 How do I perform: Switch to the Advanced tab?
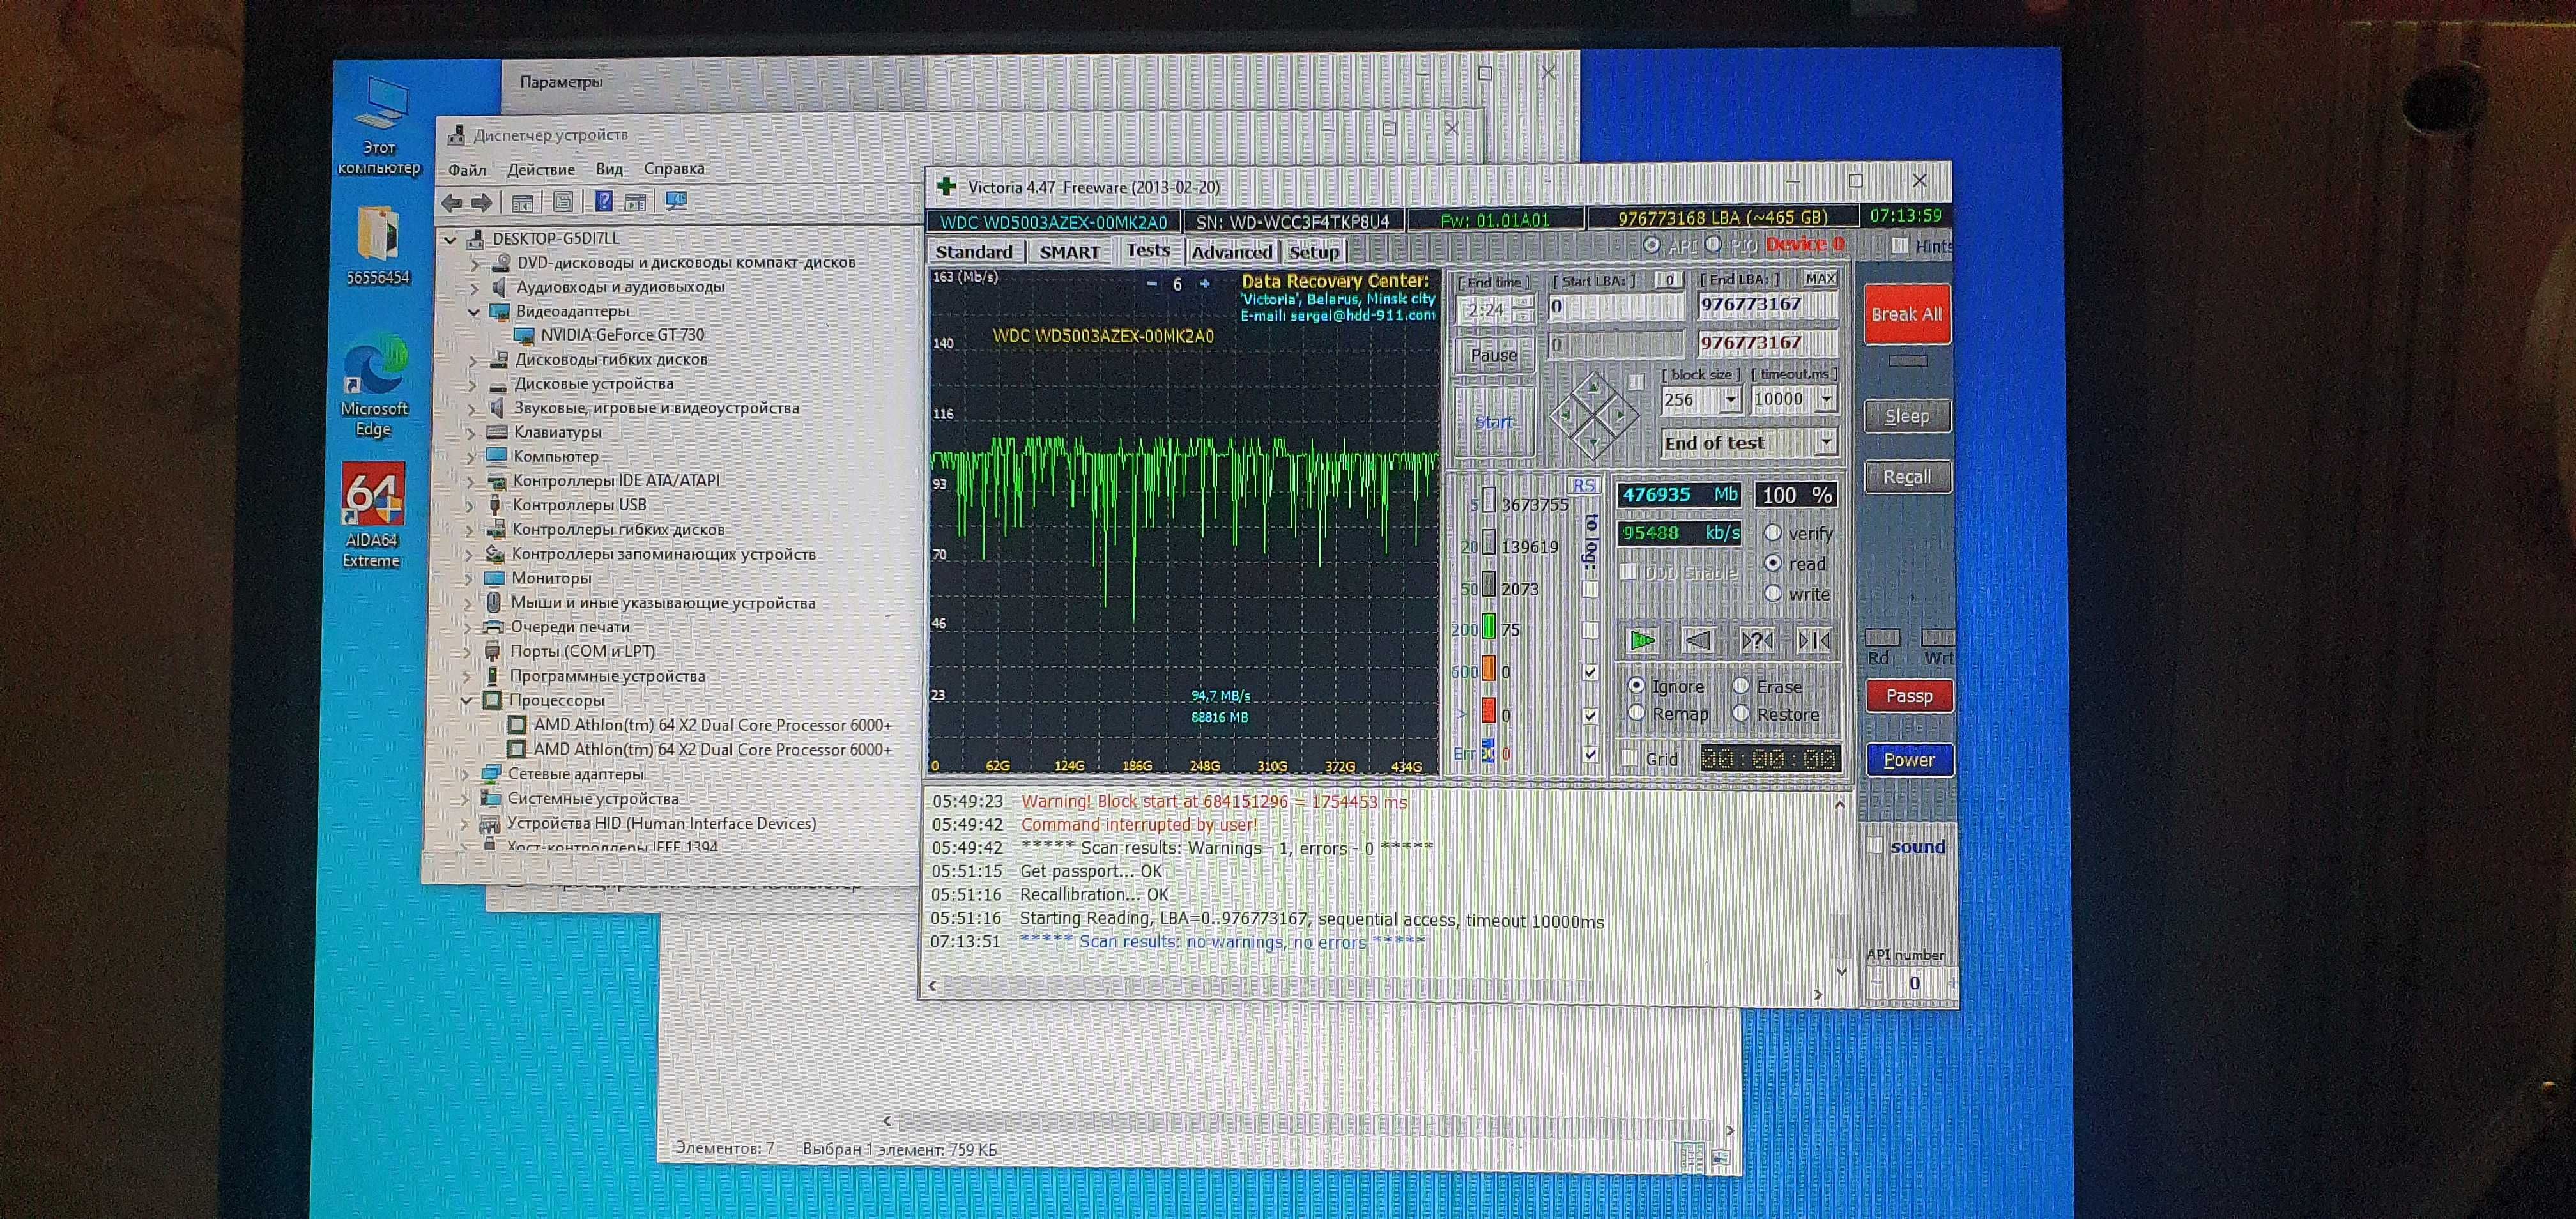(1231, 252)
